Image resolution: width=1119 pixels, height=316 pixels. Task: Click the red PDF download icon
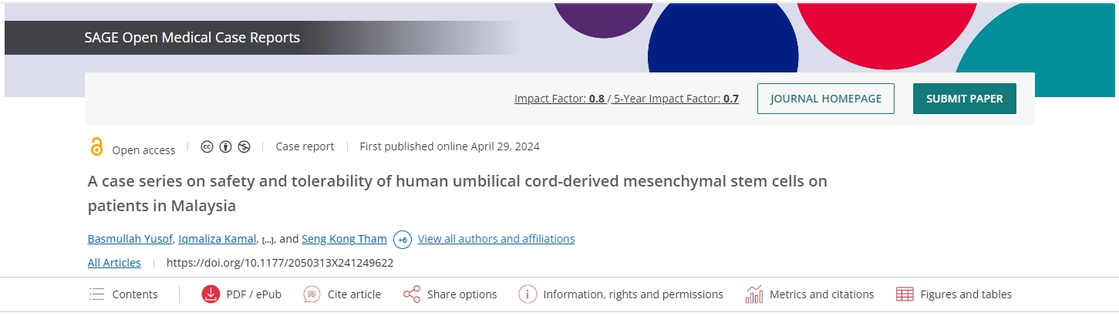coord(211,294)
